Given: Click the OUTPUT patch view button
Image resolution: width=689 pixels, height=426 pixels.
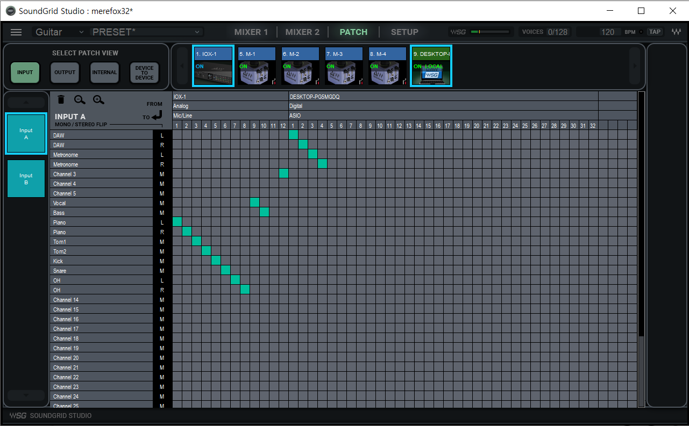Looking at the screenshot, I should coord(65,73).
